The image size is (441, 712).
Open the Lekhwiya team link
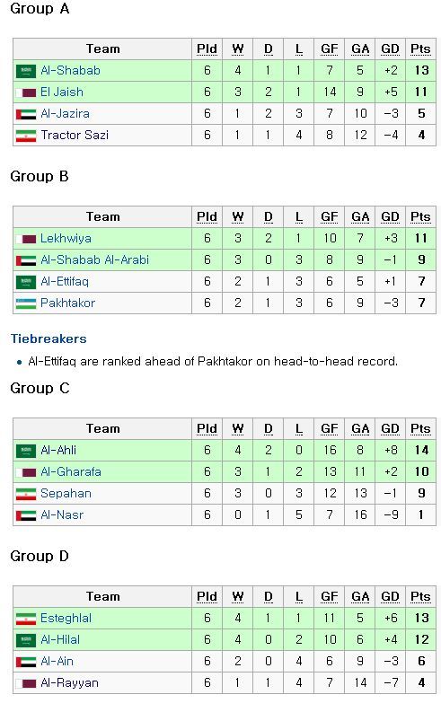point(66,239)
